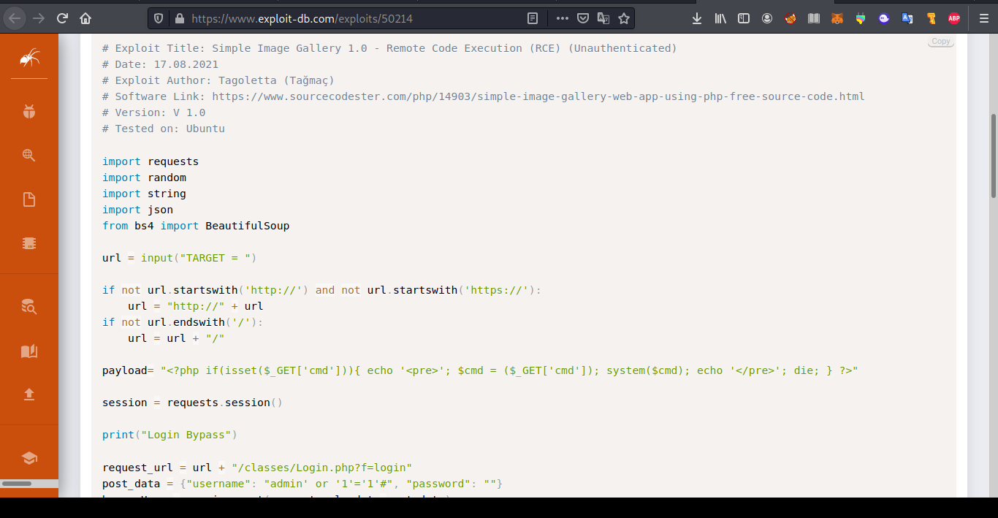Open Adblock Plus extension
Image resolution: width=998 pixels, height=518 pixels.
tap(954, 18)
